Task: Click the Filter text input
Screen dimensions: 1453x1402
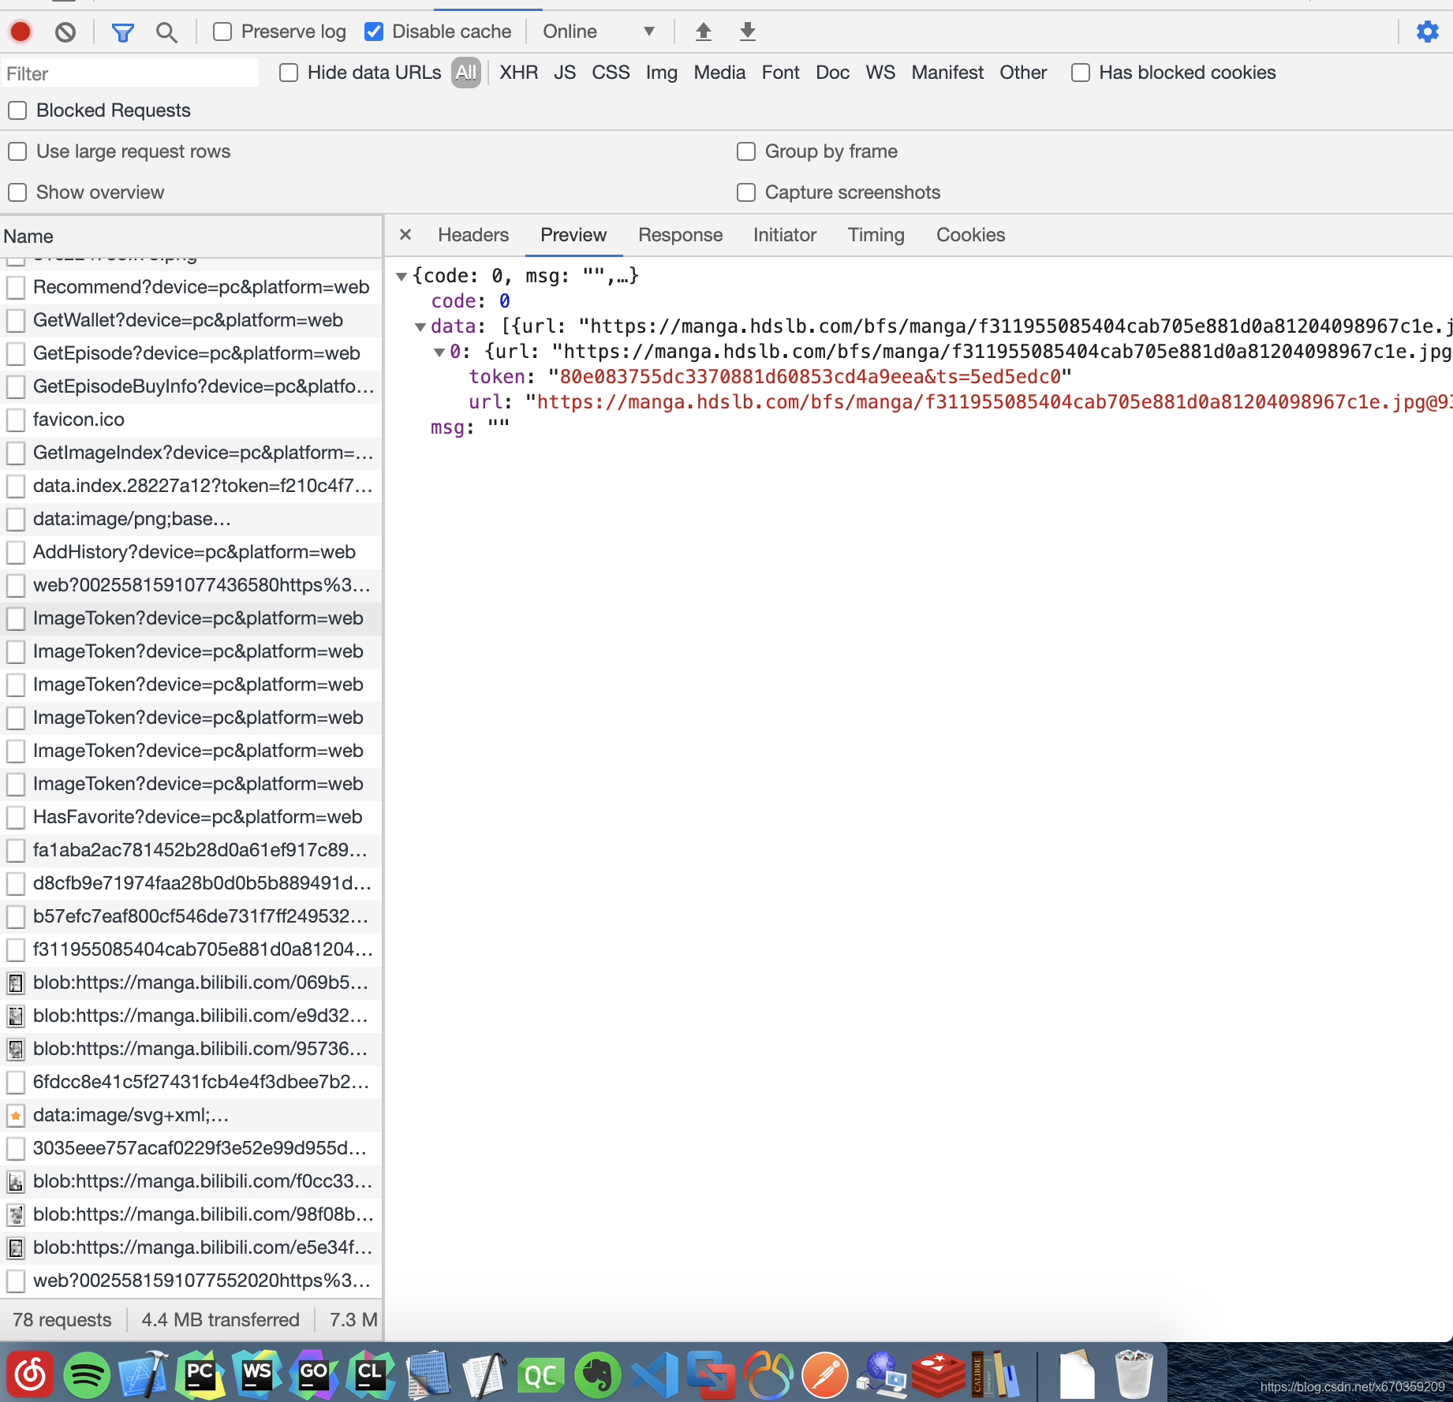Action: coord(130,73)
